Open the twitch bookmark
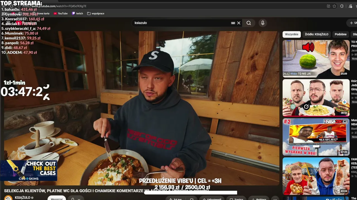This screenshot has width=357, height=200. (78, 13)
